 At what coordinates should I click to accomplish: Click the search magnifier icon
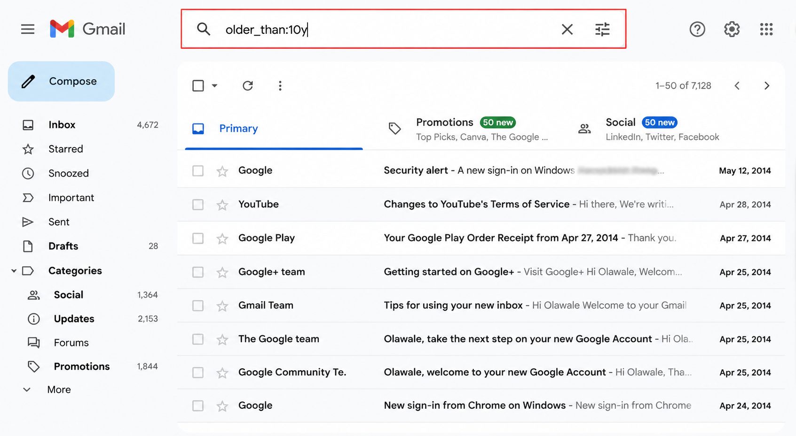203,29
